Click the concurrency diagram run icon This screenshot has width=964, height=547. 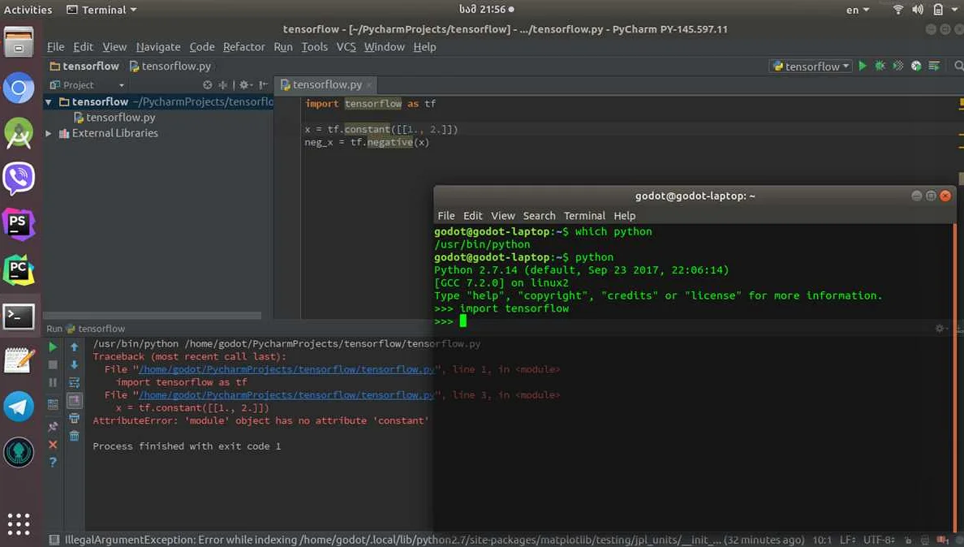coord(934,66)
